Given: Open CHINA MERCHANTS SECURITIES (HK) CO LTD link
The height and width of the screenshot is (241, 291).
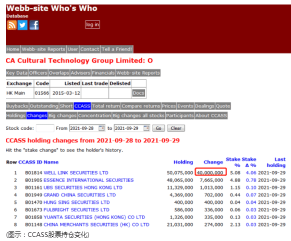Looking at the screenshot, I should (x=96, y=224).
